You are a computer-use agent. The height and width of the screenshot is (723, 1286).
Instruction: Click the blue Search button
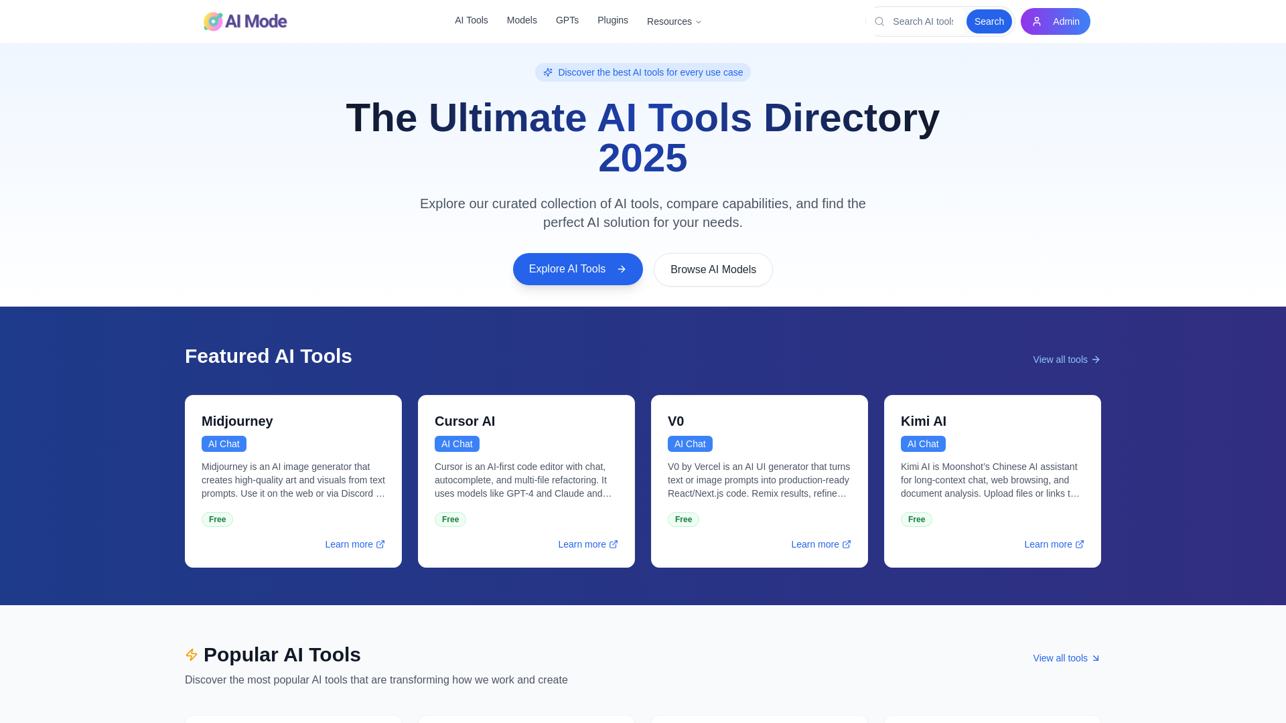coord(989,21)
